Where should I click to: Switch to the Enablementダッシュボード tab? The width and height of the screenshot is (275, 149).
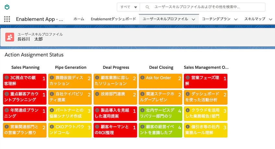tap(113, 19)
